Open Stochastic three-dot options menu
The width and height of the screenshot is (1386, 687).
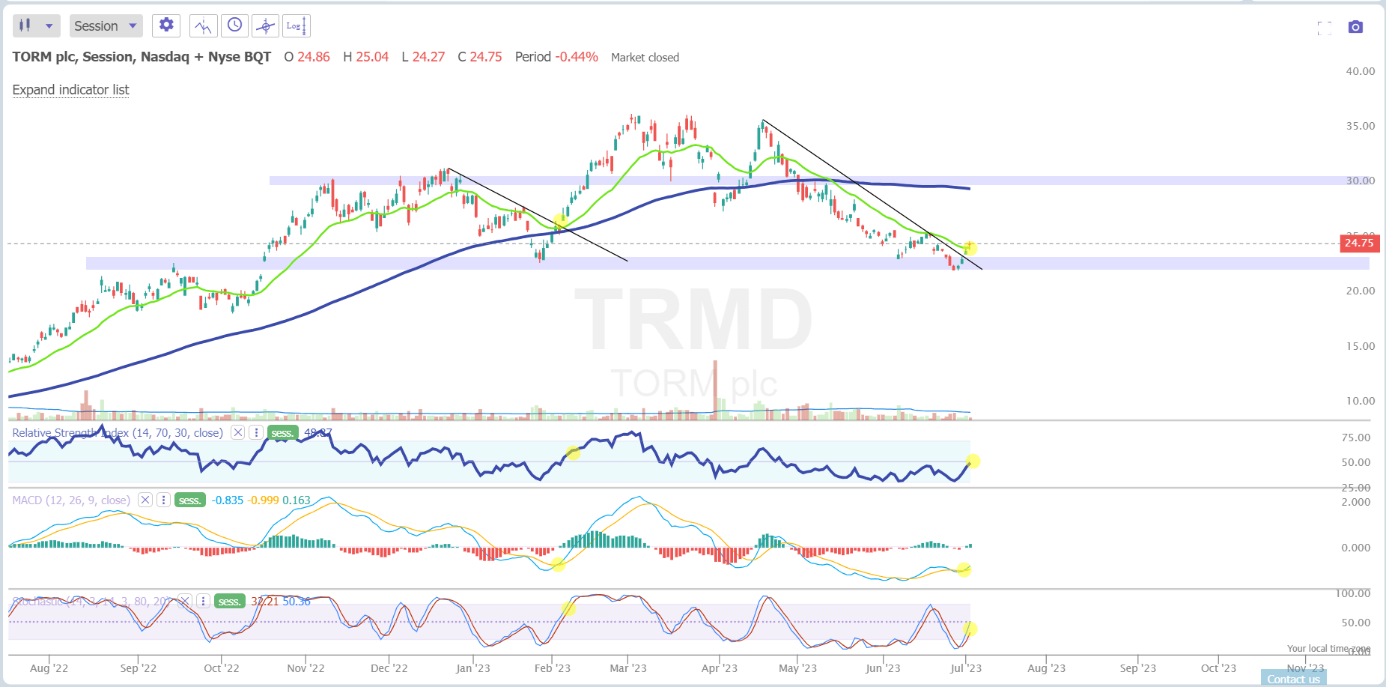[x=203, y=601]
